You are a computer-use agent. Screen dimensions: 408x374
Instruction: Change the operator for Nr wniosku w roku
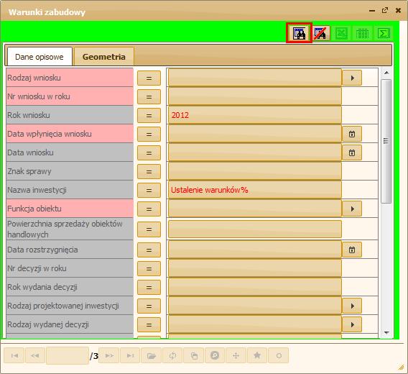[x=149, y=96]
